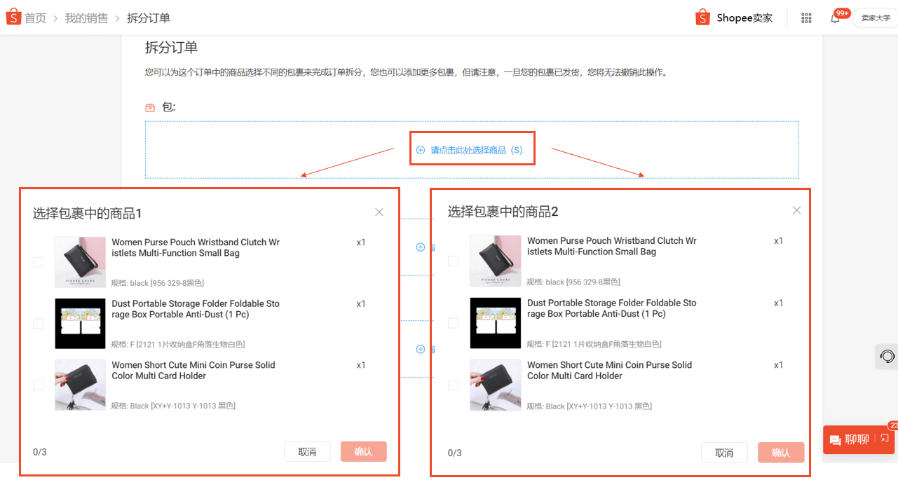The height and width of the screenshot is (487, 898).
Task: Click the Shopee logo in the breadcrumb bar
Action: pyautogui.click(x=13, y=16)
